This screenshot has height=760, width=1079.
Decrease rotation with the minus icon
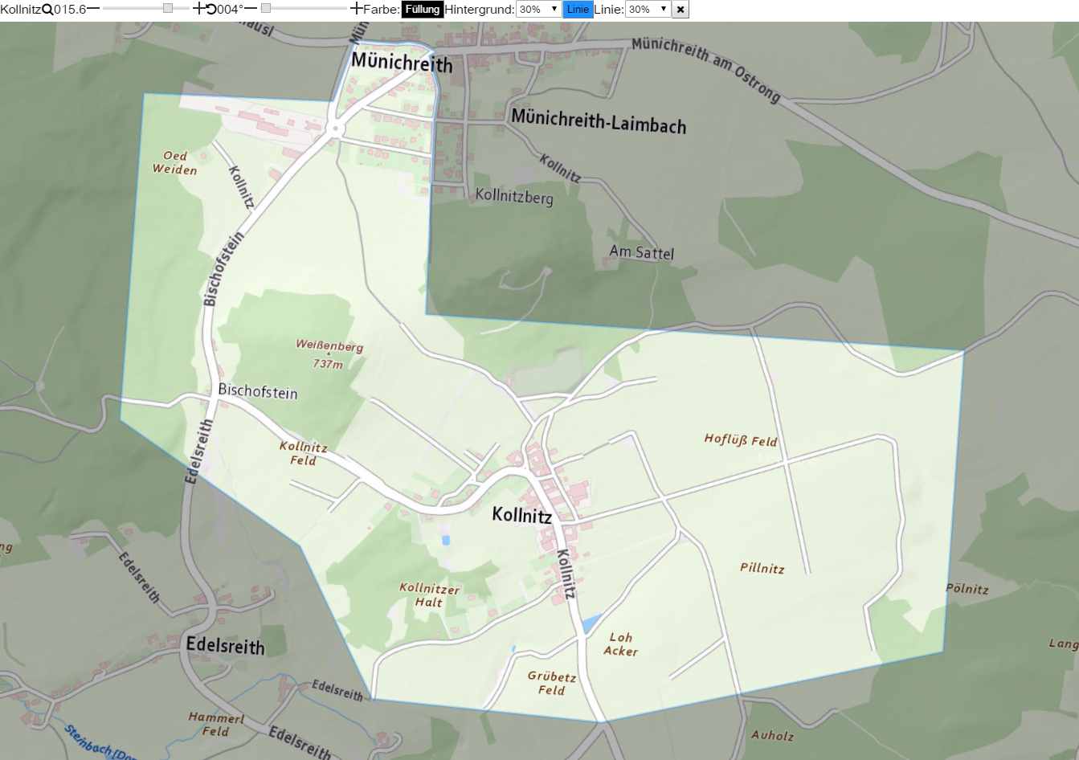(x=251, y=9)
